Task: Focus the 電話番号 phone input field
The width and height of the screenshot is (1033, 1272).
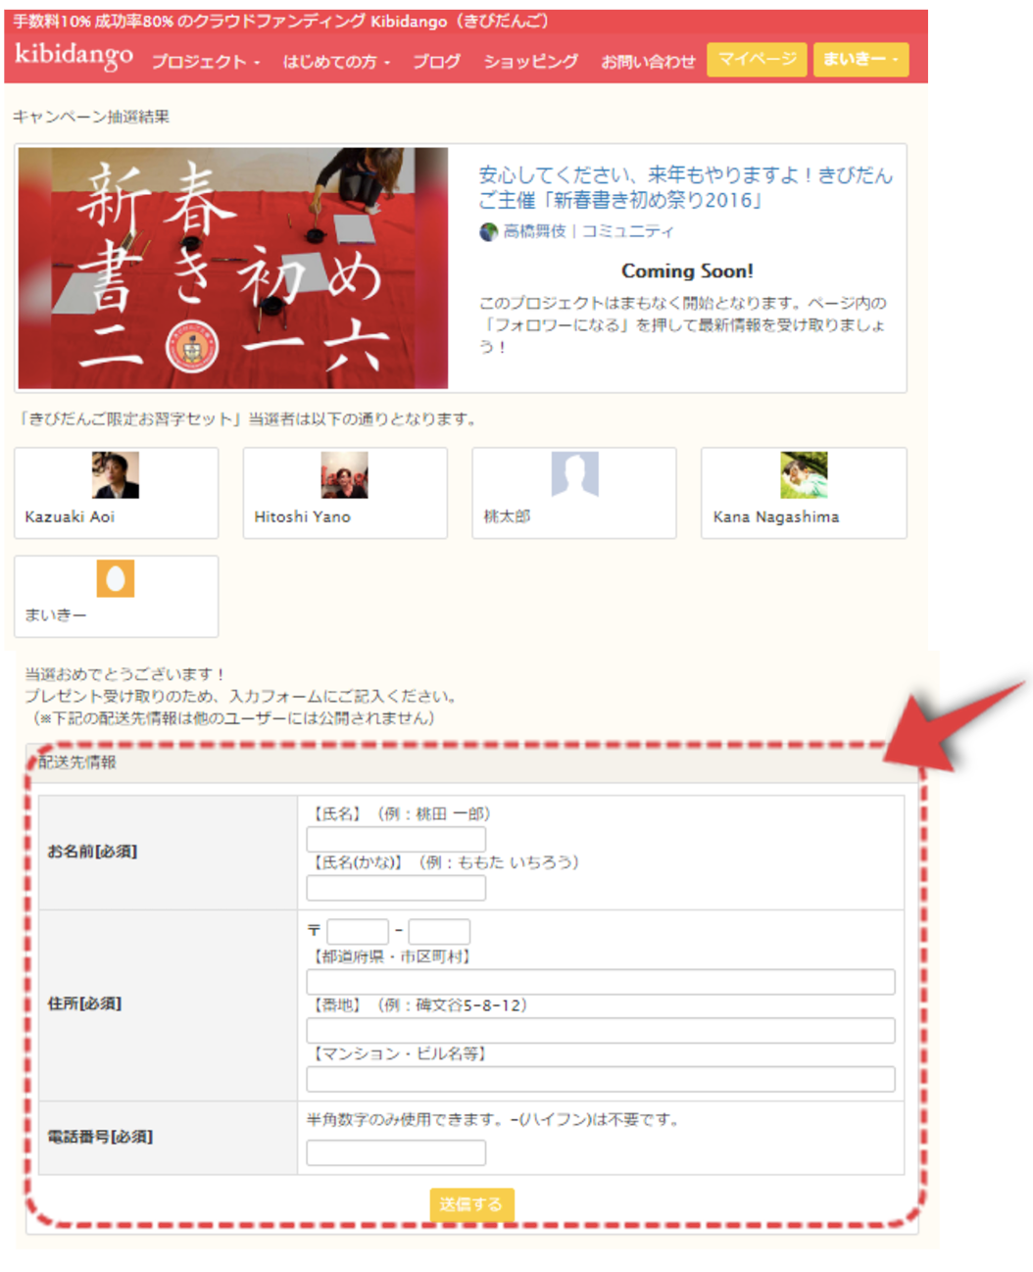Action: point(396,1152)
